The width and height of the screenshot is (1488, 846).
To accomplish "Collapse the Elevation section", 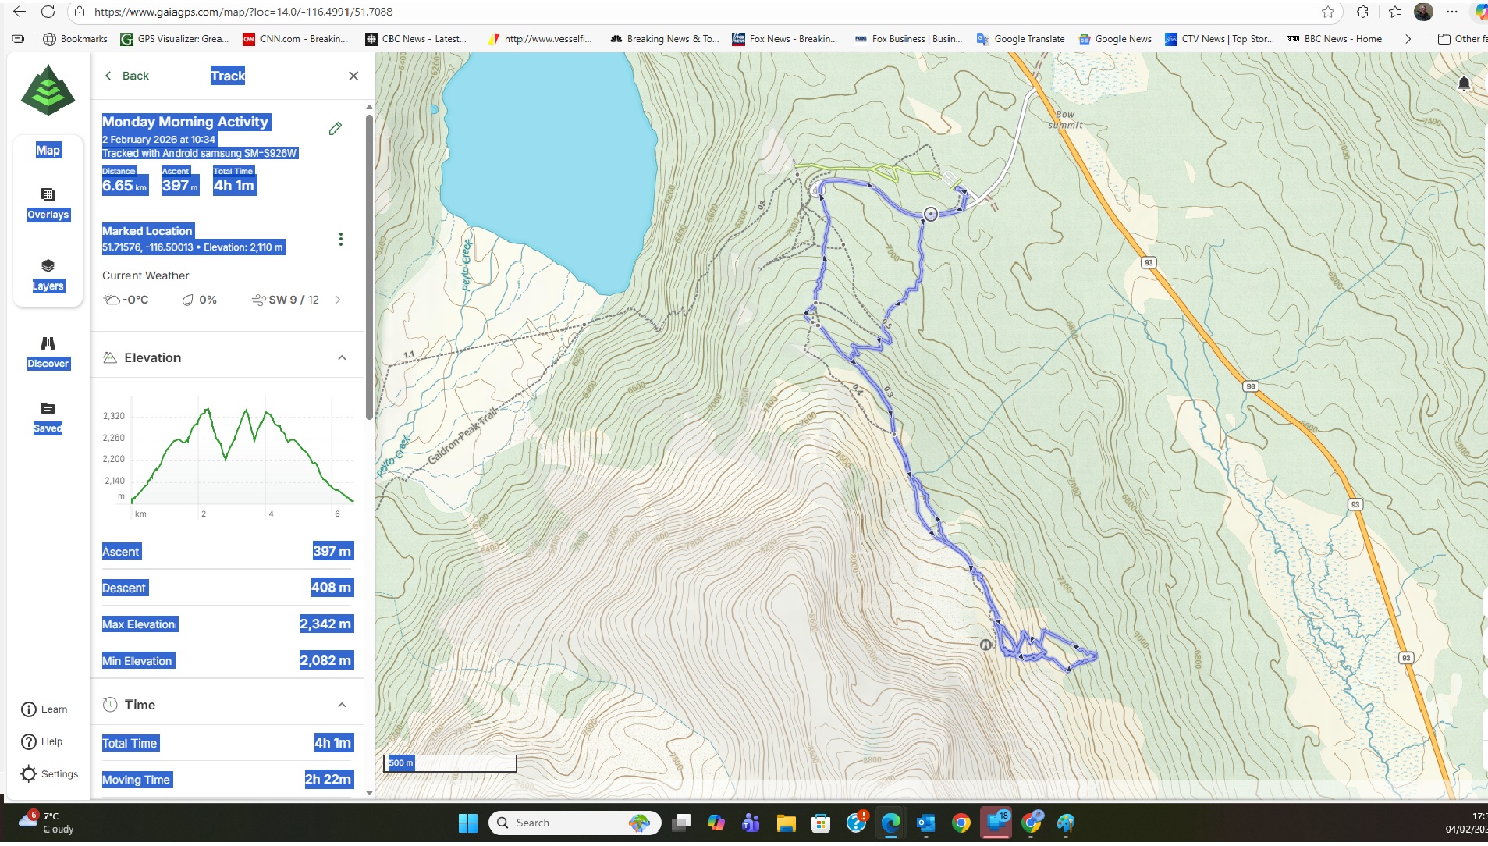I will (342, 357).
